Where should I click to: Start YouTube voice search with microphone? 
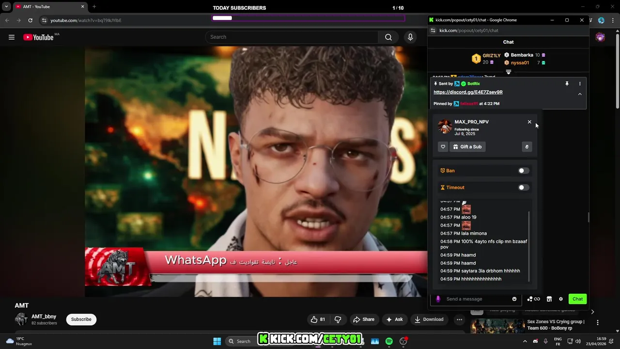pos(410,37)
